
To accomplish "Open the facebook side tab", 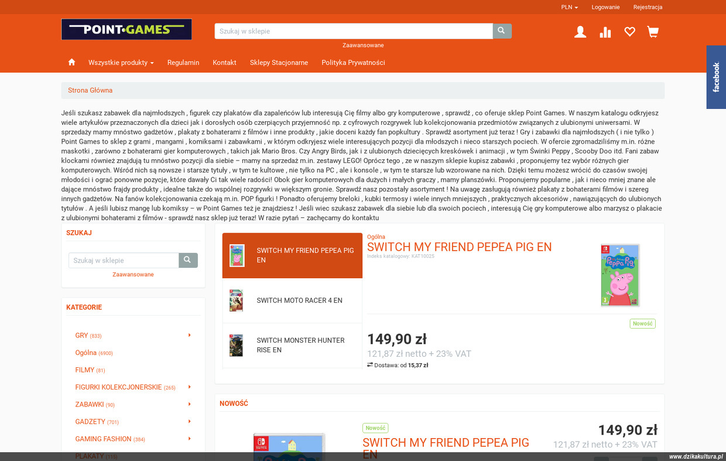I will pyautogui.click(x=716, y=77).
